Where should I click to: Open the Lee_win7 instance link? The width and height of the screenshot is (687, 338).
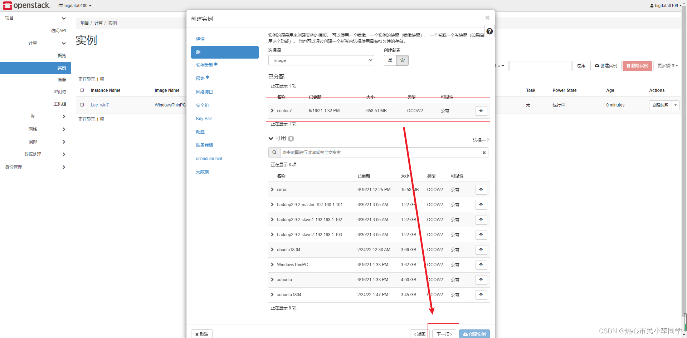point(99,105)
